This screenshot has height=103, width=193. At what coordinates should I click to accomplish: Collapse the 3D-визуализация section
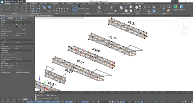tap(32, 40)
